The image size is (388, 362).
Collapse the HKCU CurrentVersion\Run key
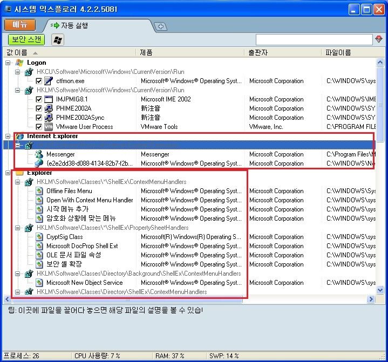(x=18, y=72)
